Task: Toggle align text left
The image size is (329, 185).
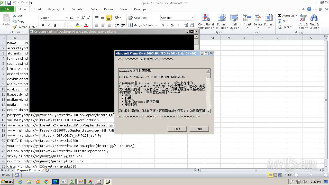Action: click(97, 25)
